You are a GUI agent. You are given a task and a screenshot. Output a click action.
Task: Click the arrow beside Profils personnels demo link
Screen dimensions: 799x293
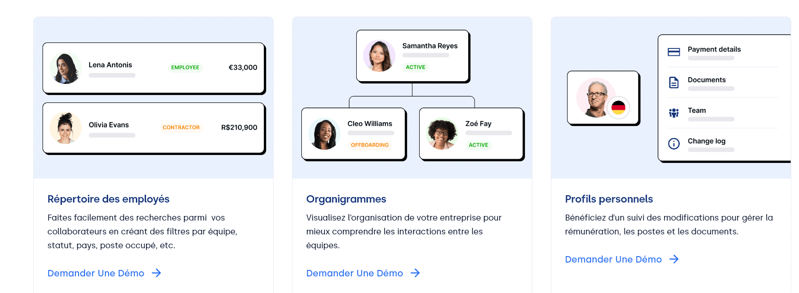pyautogui.click(x=674, y=259)
